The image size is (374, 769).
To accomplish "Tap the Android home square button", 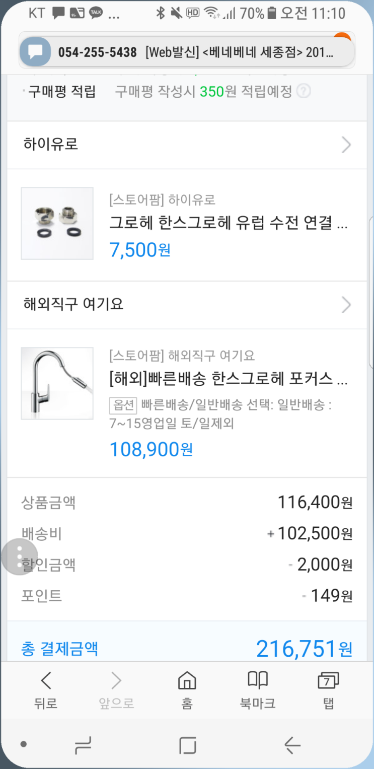I will tap(187, 745).
